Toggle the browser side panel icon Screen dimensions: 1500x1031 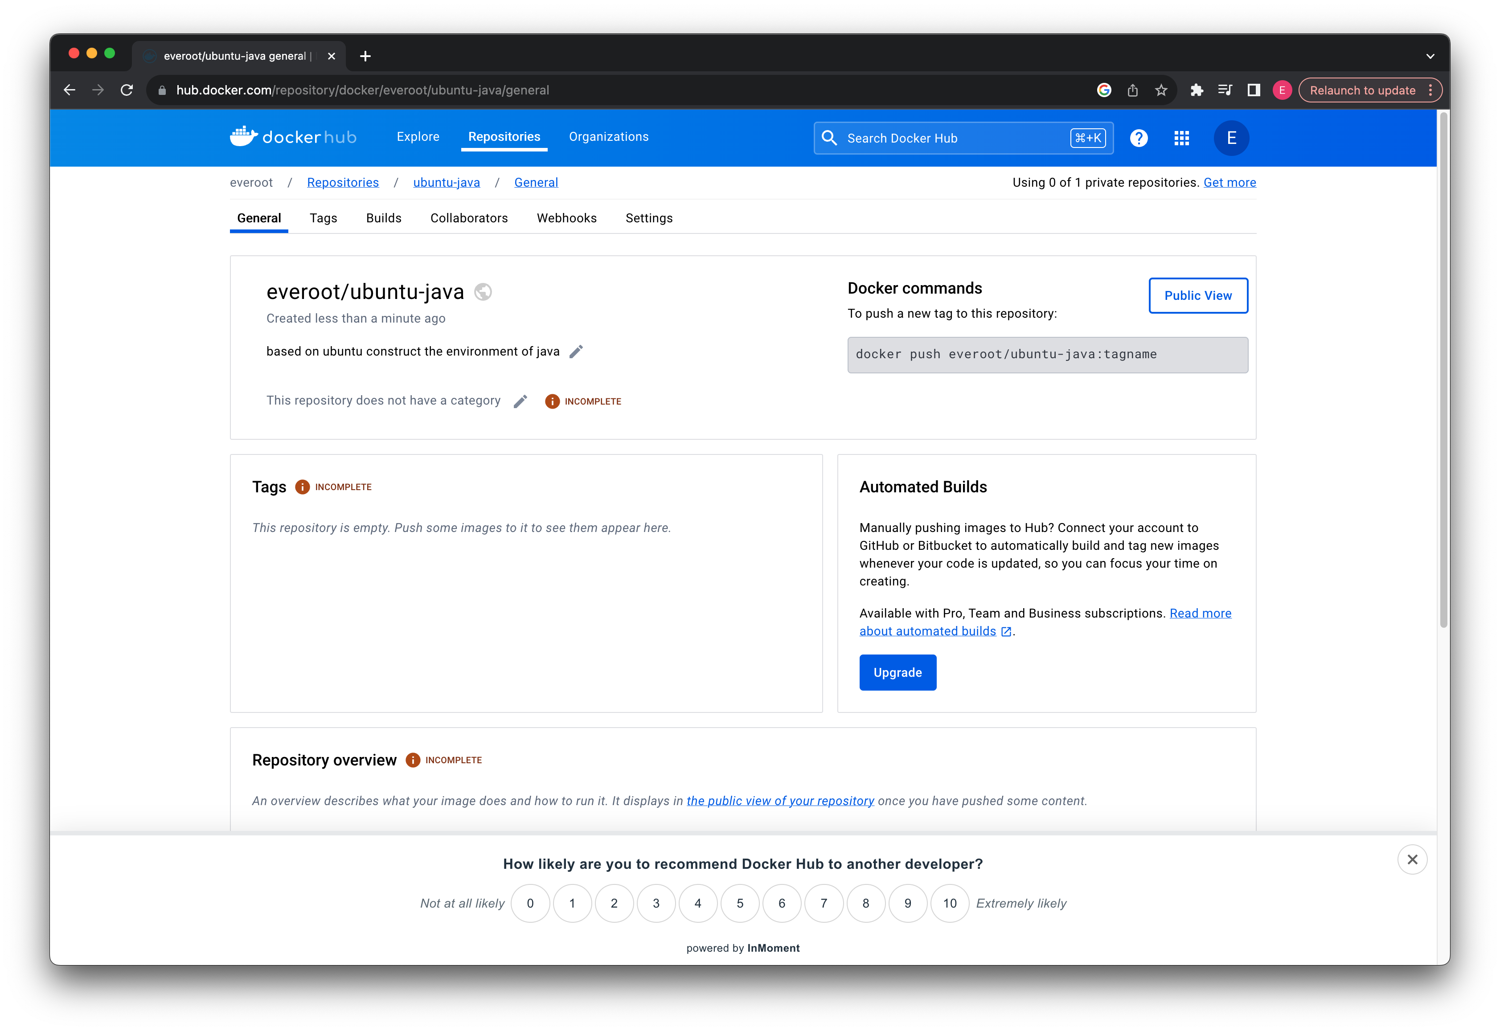pyautogui.click(x=1254, y=90)
